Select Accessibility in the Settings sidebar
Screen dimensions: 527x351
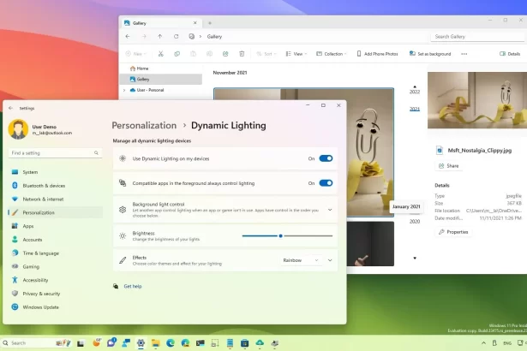tap(35, 280)
